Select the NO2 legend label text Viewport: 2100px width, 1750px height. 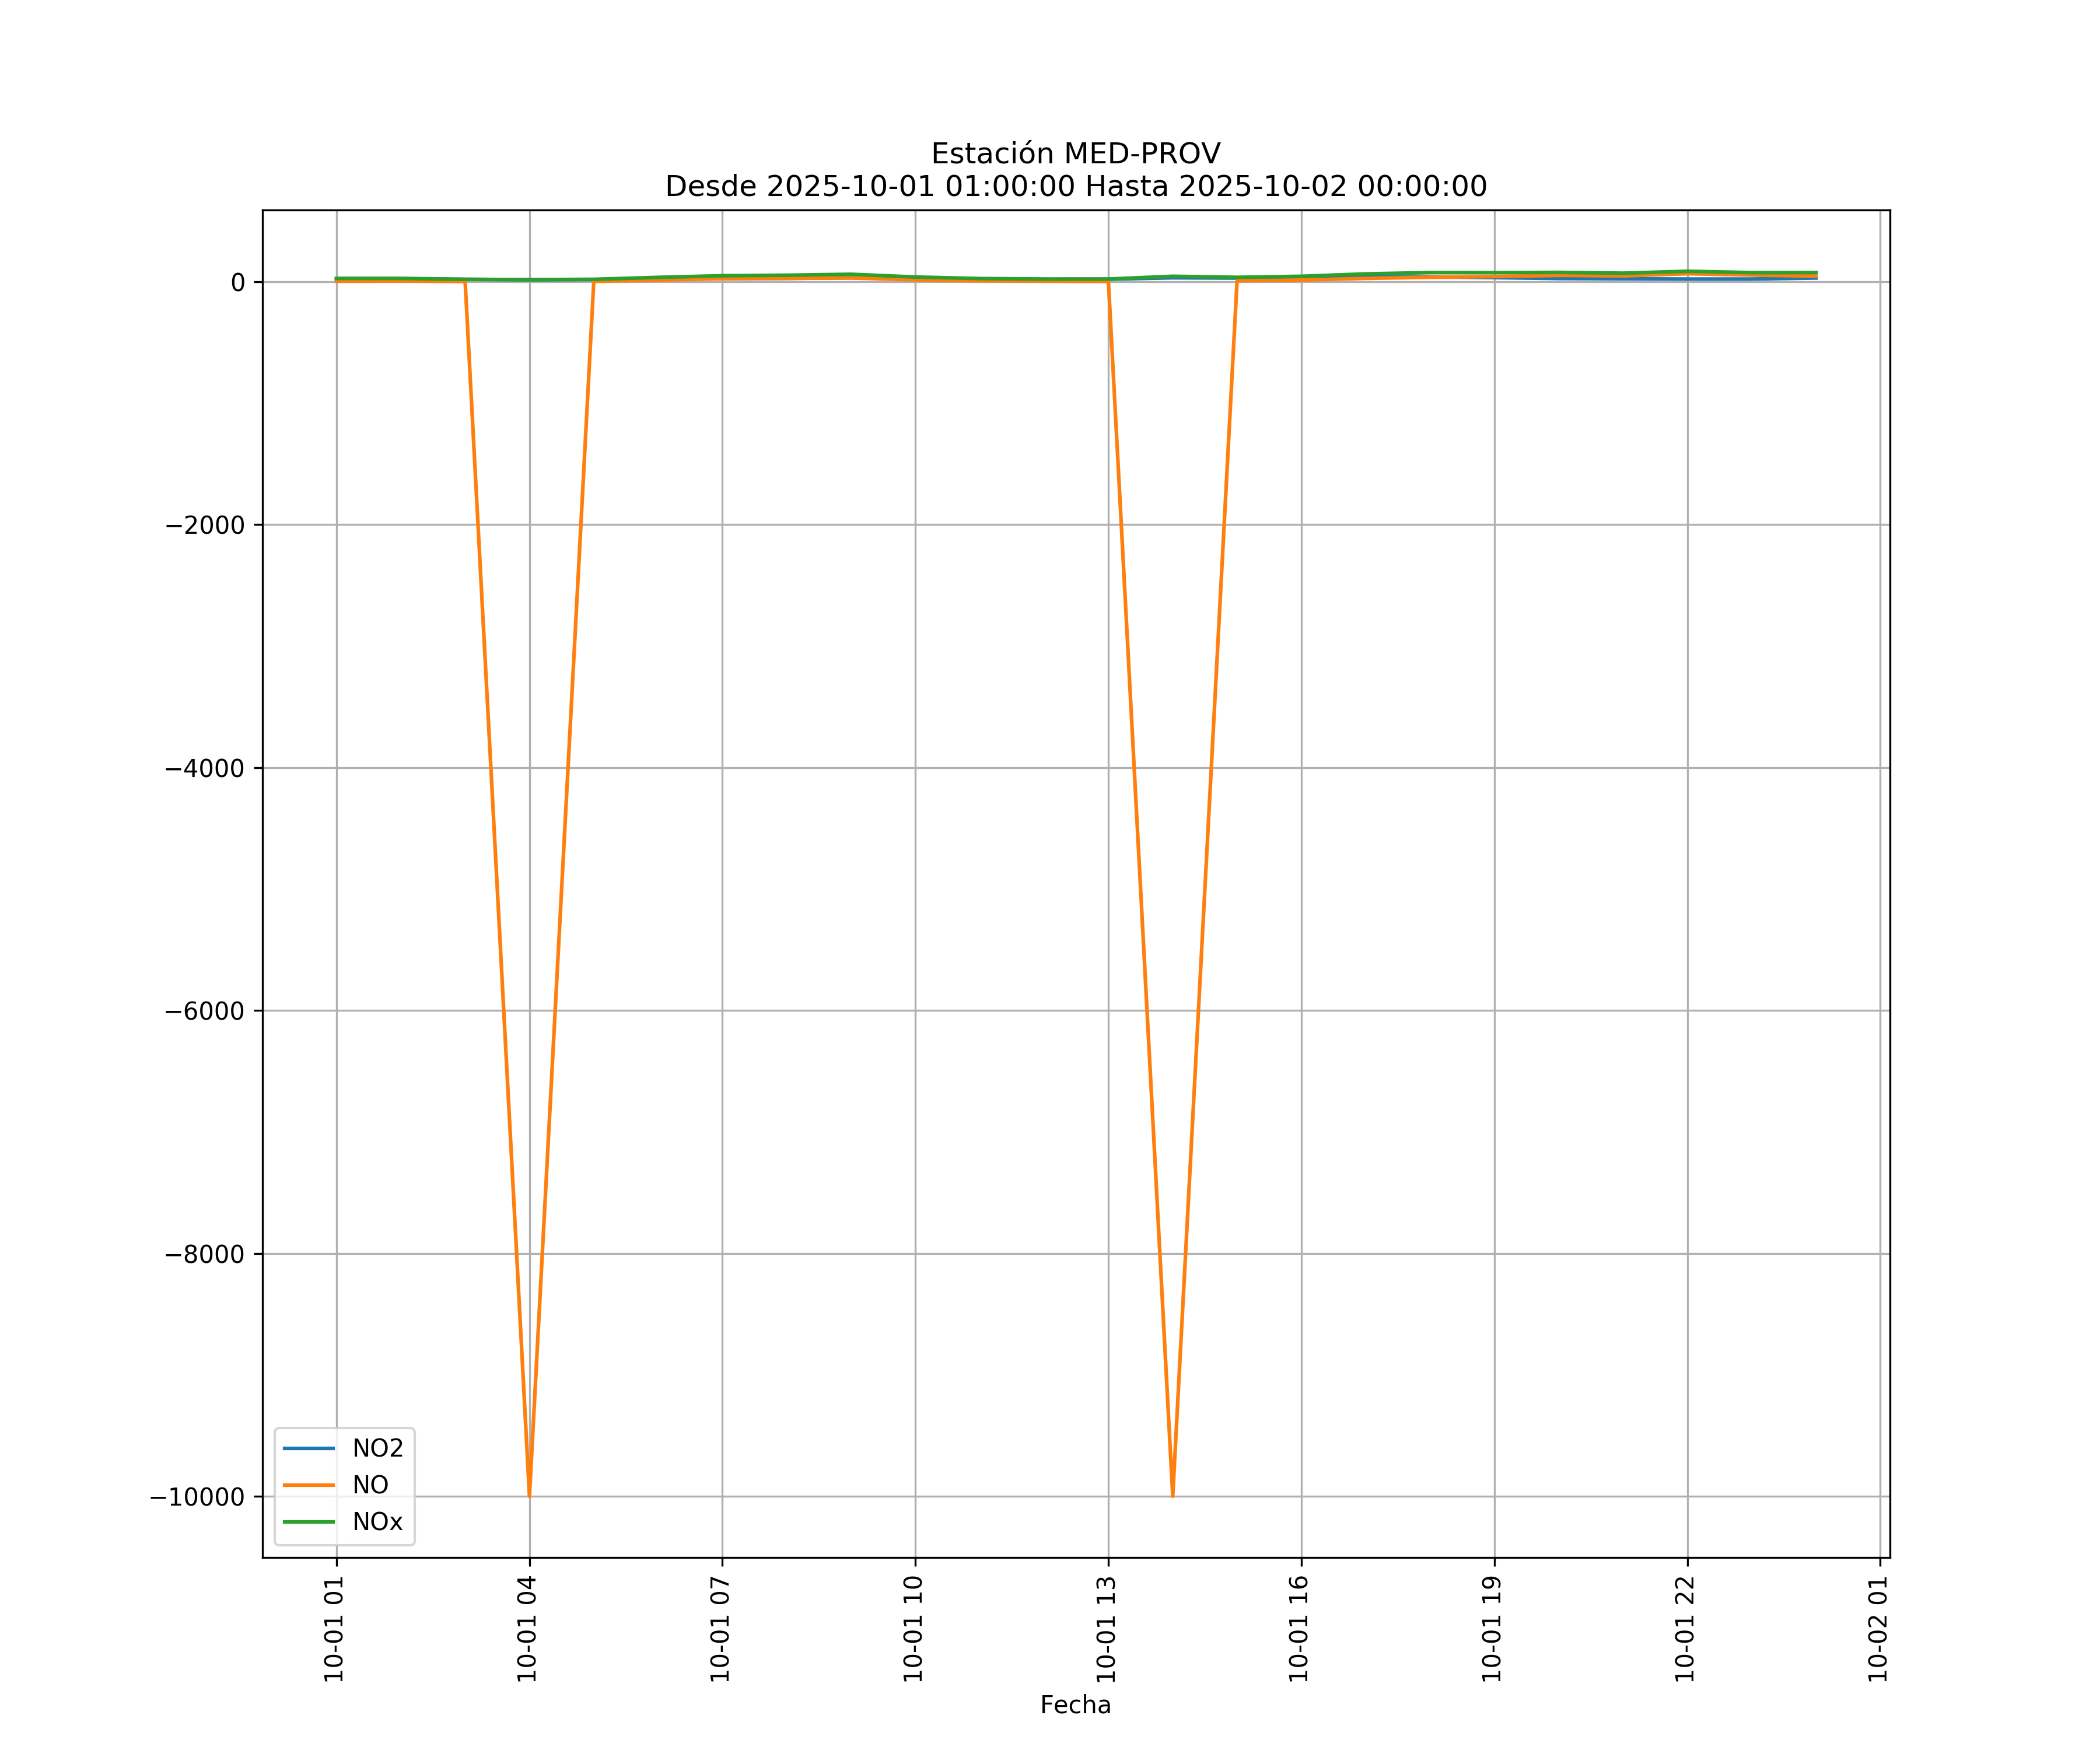click(x=377, y=1448)
